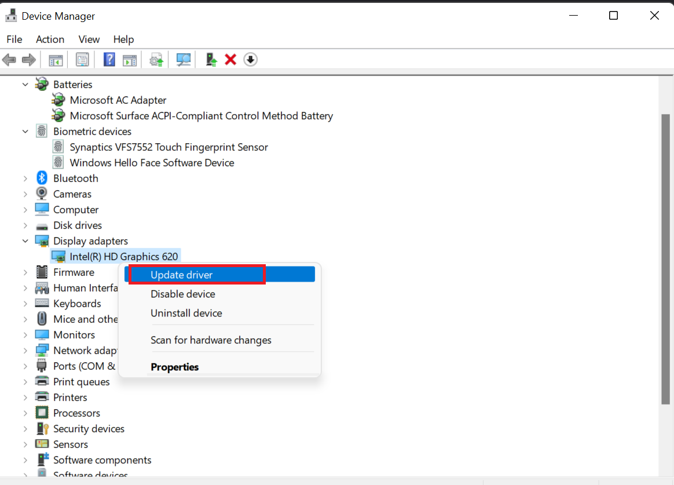The width and height of the screenshot is (674, 485).
Task: Choose Uninstall device from context menu
Action: [x=219, y=313]
